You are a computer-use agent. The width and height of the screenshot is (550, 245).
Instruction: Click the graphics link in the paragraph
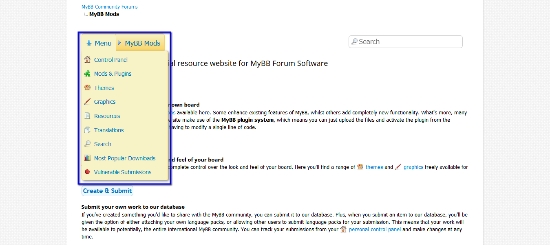tap(413, 167)
